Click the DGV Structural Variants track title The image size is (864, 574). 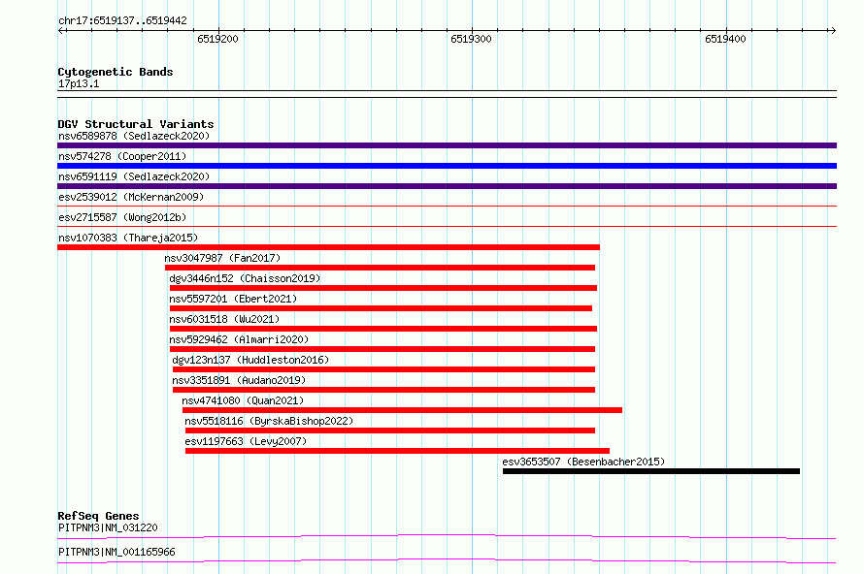click(136, 124)
